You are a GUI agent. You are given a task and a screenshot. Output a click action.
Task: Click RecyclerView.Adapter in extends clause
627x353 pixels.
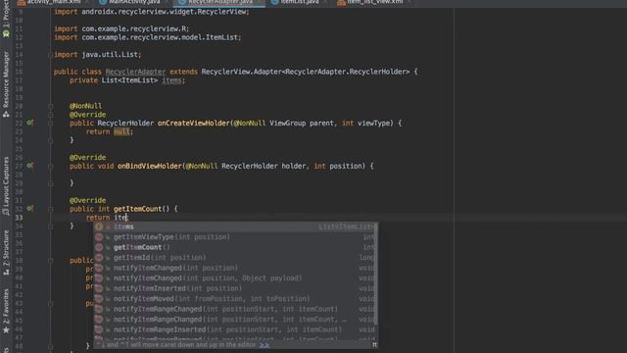click(x=242, y=72)
